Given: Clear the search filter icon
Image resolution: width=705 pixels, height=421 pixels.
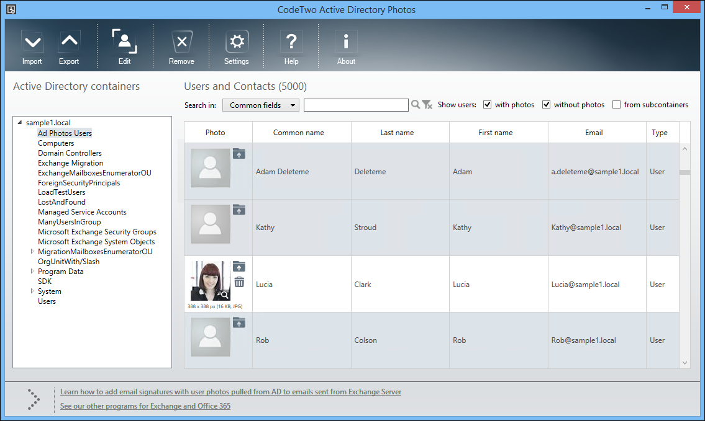Looking at the screenshot, I should [427, 105].
